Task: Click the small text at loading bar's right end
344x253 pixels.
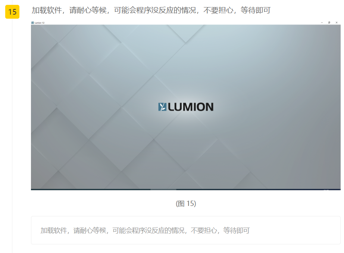Action: click(x=326, y=189)
